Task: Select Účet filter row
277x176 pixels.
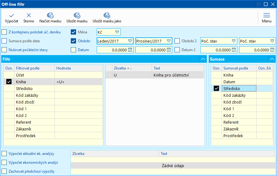Action: click(53, 75)
